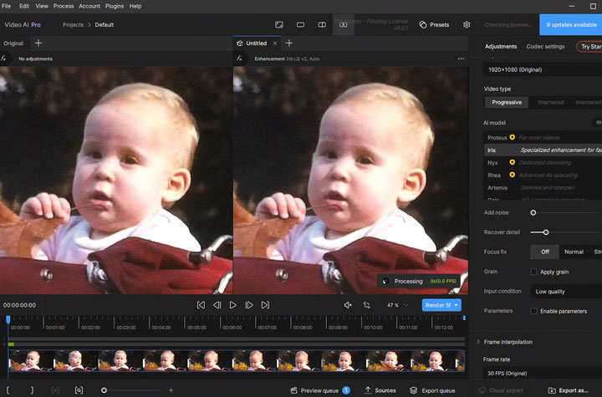Set Focus fix to Off
Screen dimensions: 602x397
click(545, 252)
